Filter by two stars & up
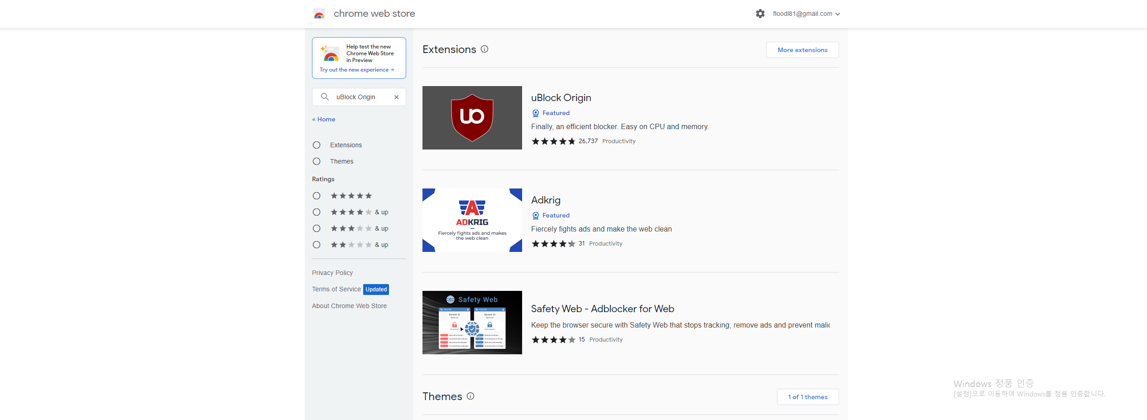The image size is (1147, 420). pos(317,245)
